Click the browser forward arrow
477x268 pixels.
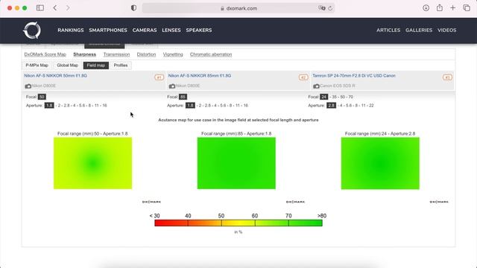tap(68, 8)
